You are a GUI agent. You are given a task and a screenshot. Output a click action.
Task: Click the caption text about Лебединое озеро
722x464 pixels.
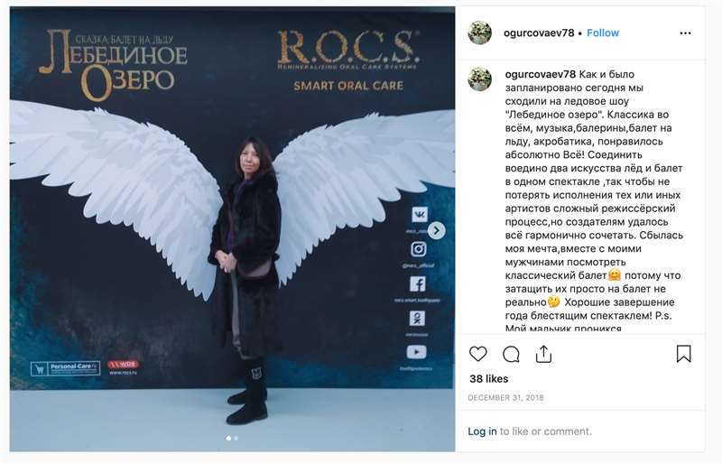coord(594,201)
